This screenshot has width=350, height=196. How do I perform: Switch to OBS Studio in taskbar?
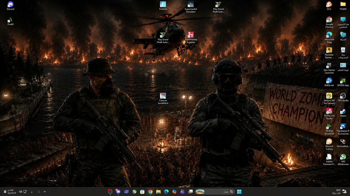[x=110, y=192]
